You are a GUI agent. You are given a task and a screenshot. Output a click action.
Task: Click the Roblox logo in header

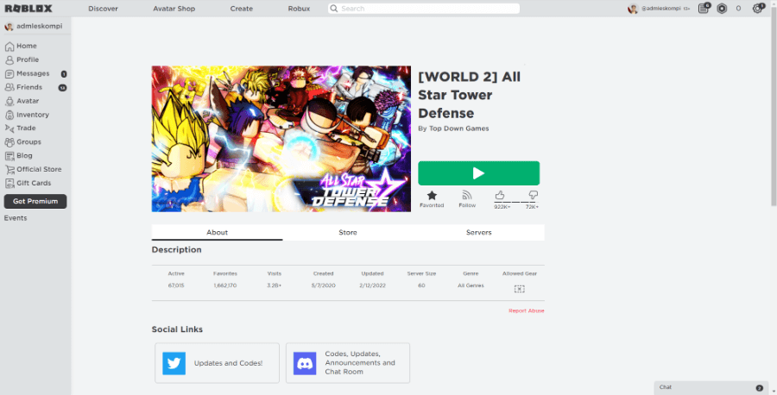pyautogui.click(x=28, y=9)
